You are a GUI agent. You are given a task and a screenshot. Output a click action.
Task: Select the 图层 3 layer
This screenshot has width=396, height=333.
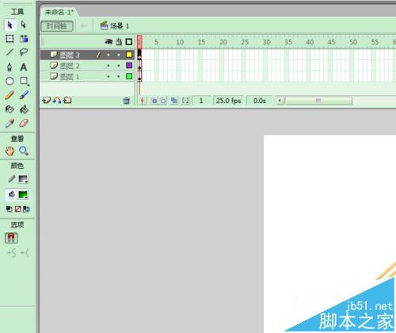[x=70, y=55]
